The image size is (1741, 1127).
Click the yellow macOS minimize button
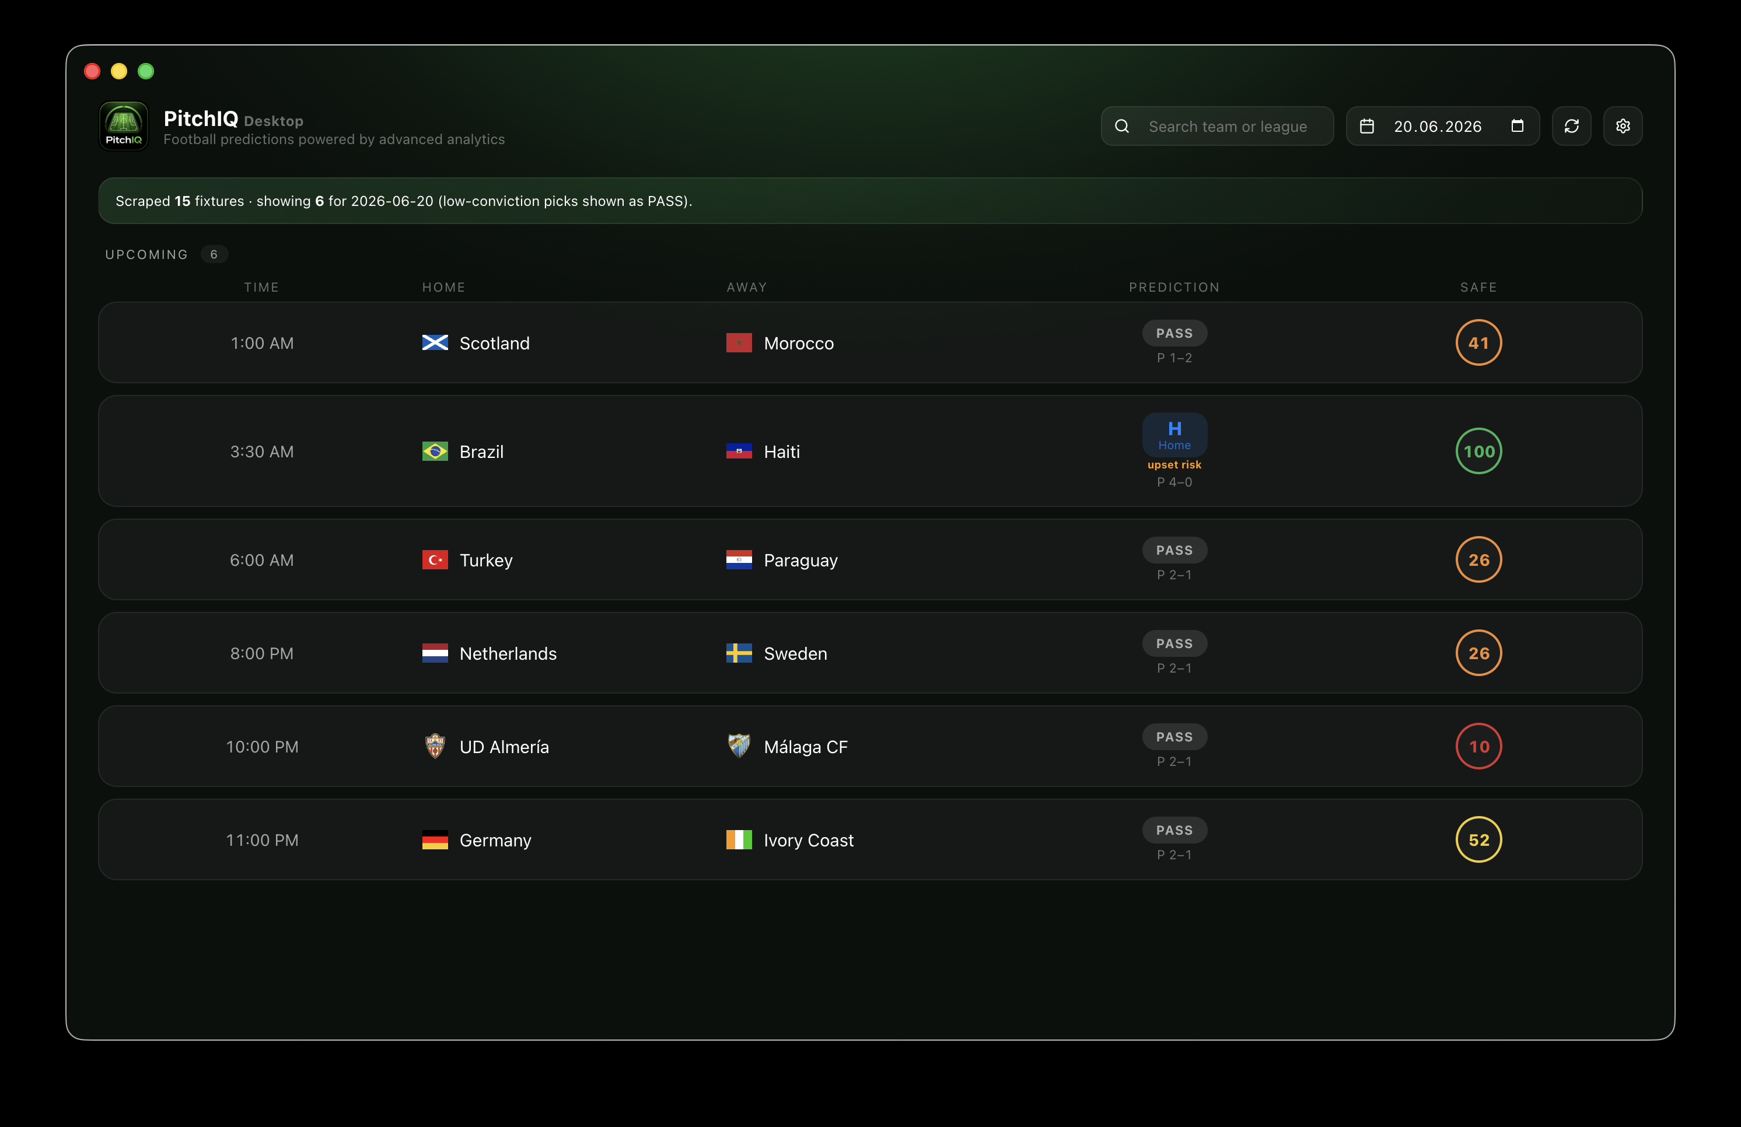(x=118, y=71)
